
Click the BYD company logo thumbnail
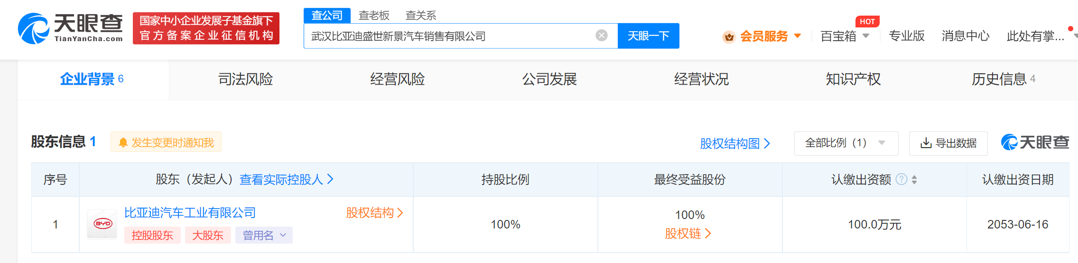tap(102, 224)
